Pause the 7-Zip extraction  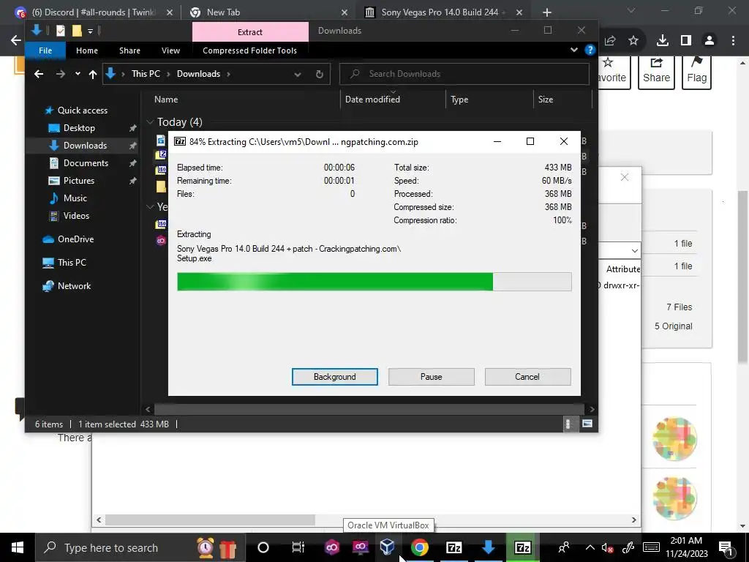pyautogui.click(x=431, y=377)
